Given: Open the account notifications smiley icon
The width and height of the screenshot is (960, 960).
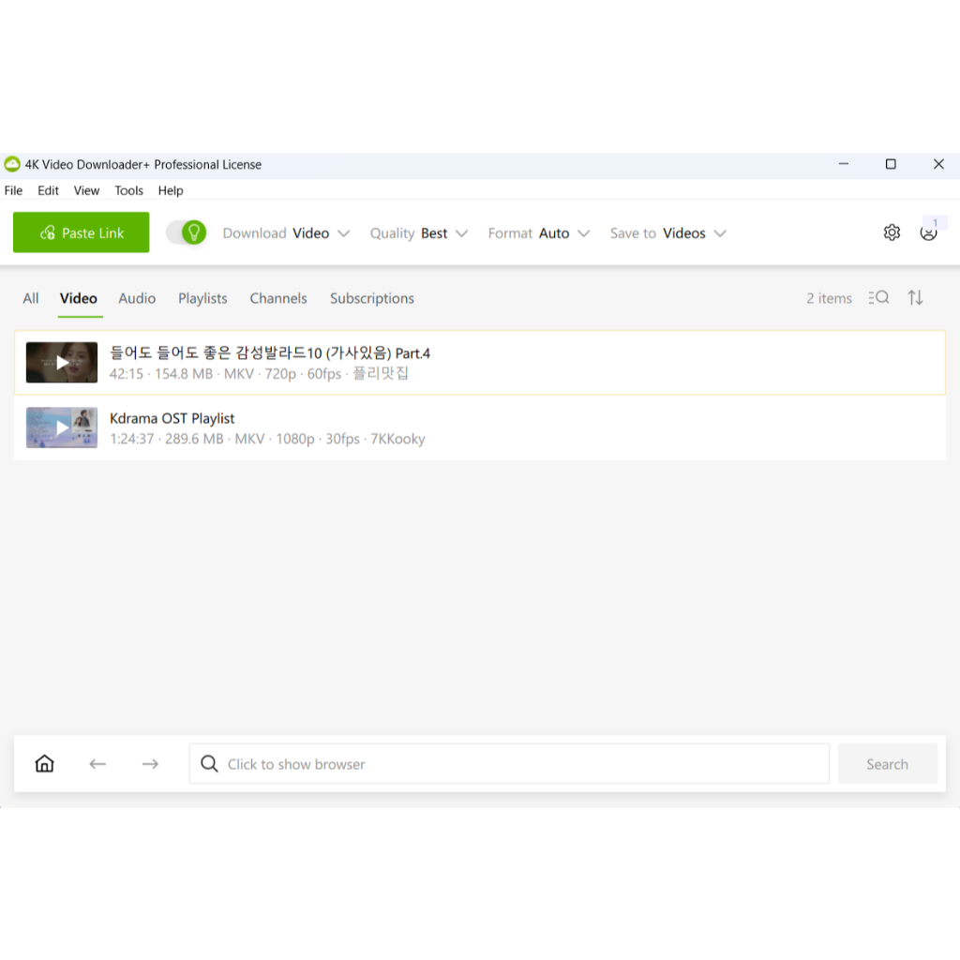Looking at the screenshot, I should click(x=929, y=232).
